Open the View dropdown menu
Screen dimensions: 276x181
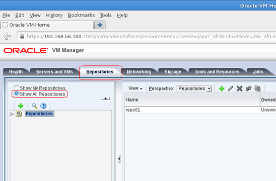(x=135, y=88)
